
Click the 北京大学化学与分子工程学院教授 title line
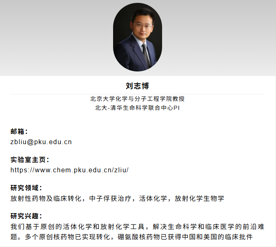tap(138, 99)
